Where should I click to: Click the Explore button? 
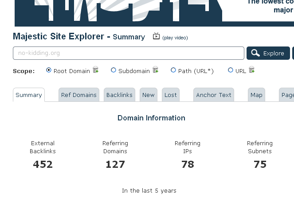point(268,53)
